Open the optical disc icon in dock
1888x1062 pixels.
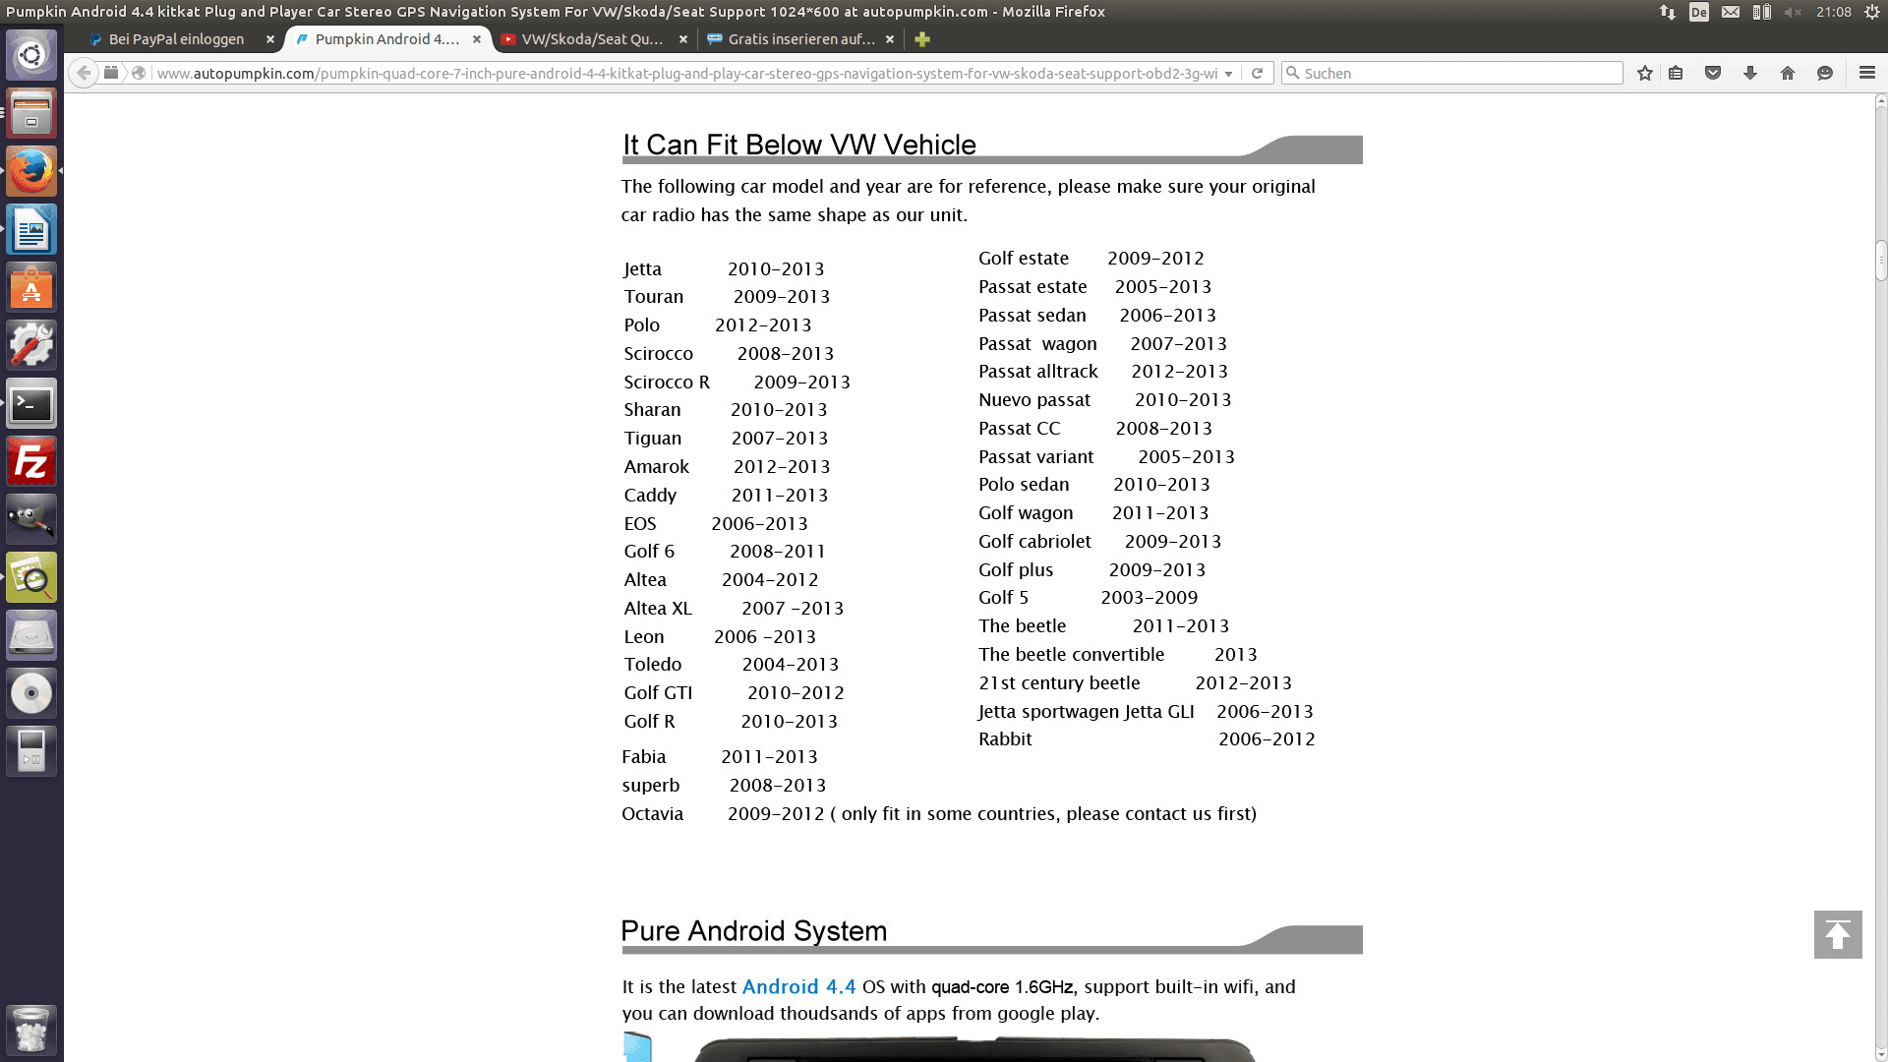tap(31, 693)
